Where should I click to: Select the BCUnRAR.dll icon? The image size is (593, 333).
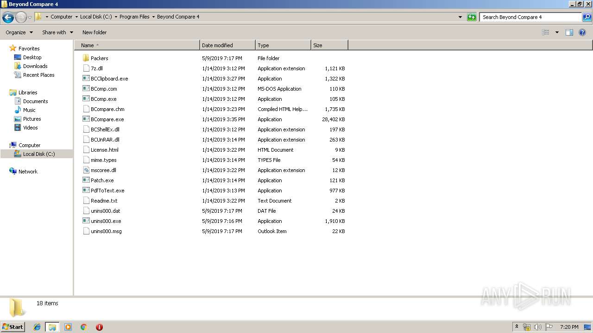tap(86, 140)
